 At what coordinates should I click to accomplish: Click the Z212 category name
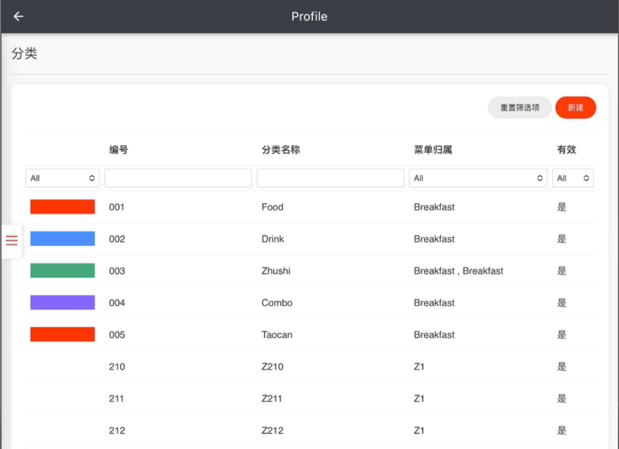click(x=273, y=431)
